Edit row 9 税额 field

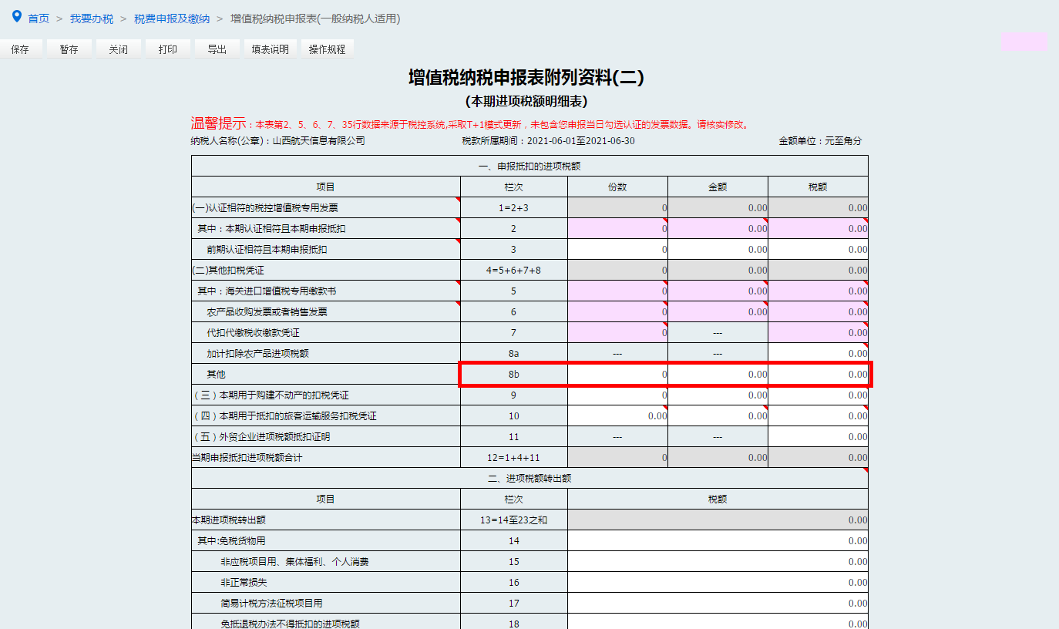click(819, 395)
